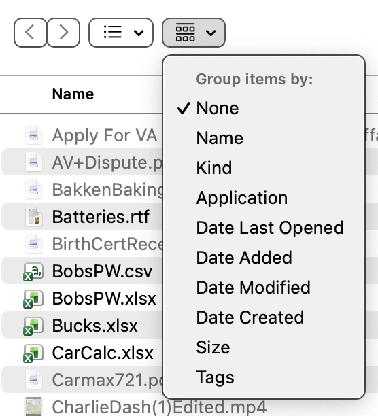Screen dimensions: 378x416
Task: Click the forward navigation arrow
Action: point(63,33)
